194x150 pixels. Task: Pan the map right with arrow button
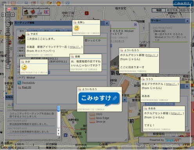[x=13, y=14]
